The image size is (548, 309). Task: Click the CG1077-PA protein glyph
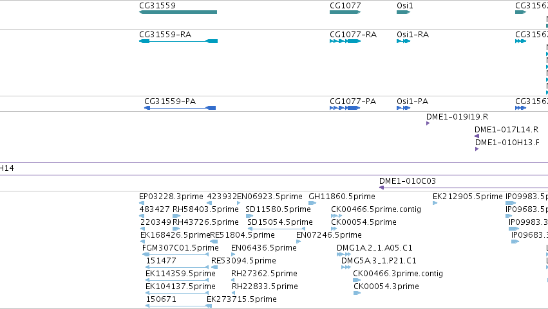(345, 108)
